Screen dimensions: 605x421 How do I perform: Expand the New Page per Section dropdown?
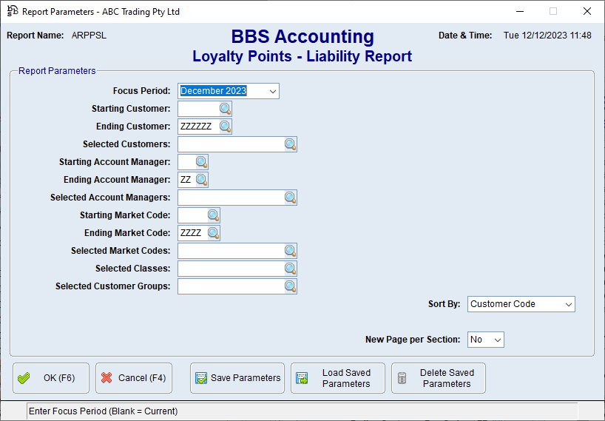click(497, 340)
